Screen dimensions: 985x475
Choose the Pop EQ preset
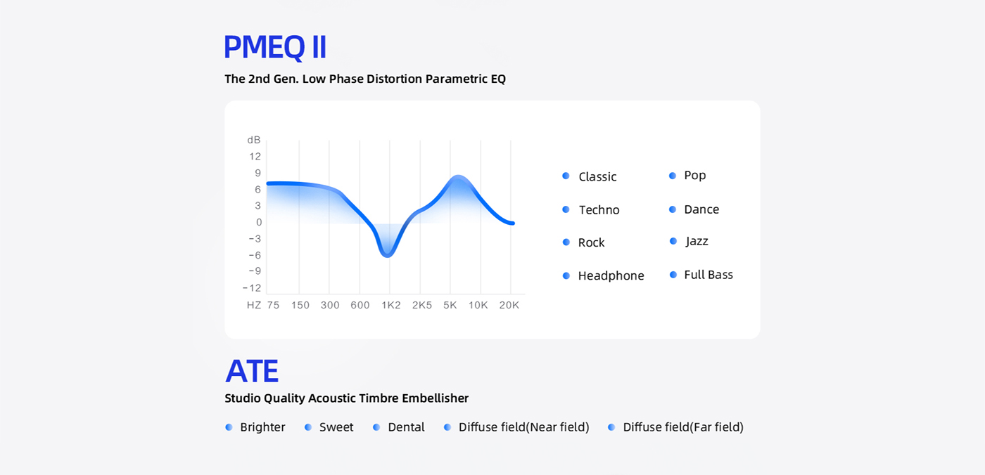tap(694, 175)
